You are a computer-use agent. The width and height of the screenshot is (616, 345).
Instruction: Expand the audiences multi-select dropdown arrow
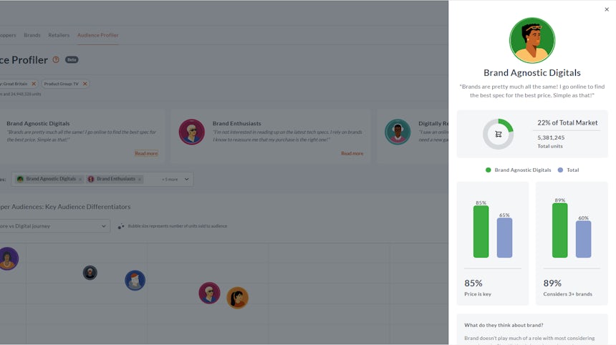[x=187, y=179]
